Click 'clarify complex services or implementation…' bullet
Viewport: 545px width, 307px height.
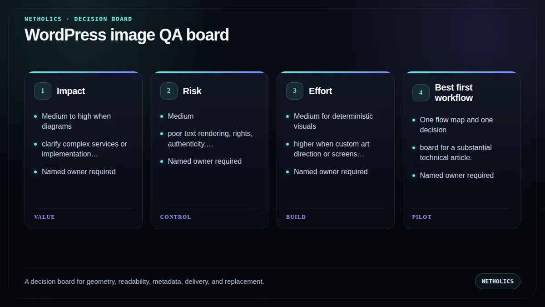[x=84, y=149]
